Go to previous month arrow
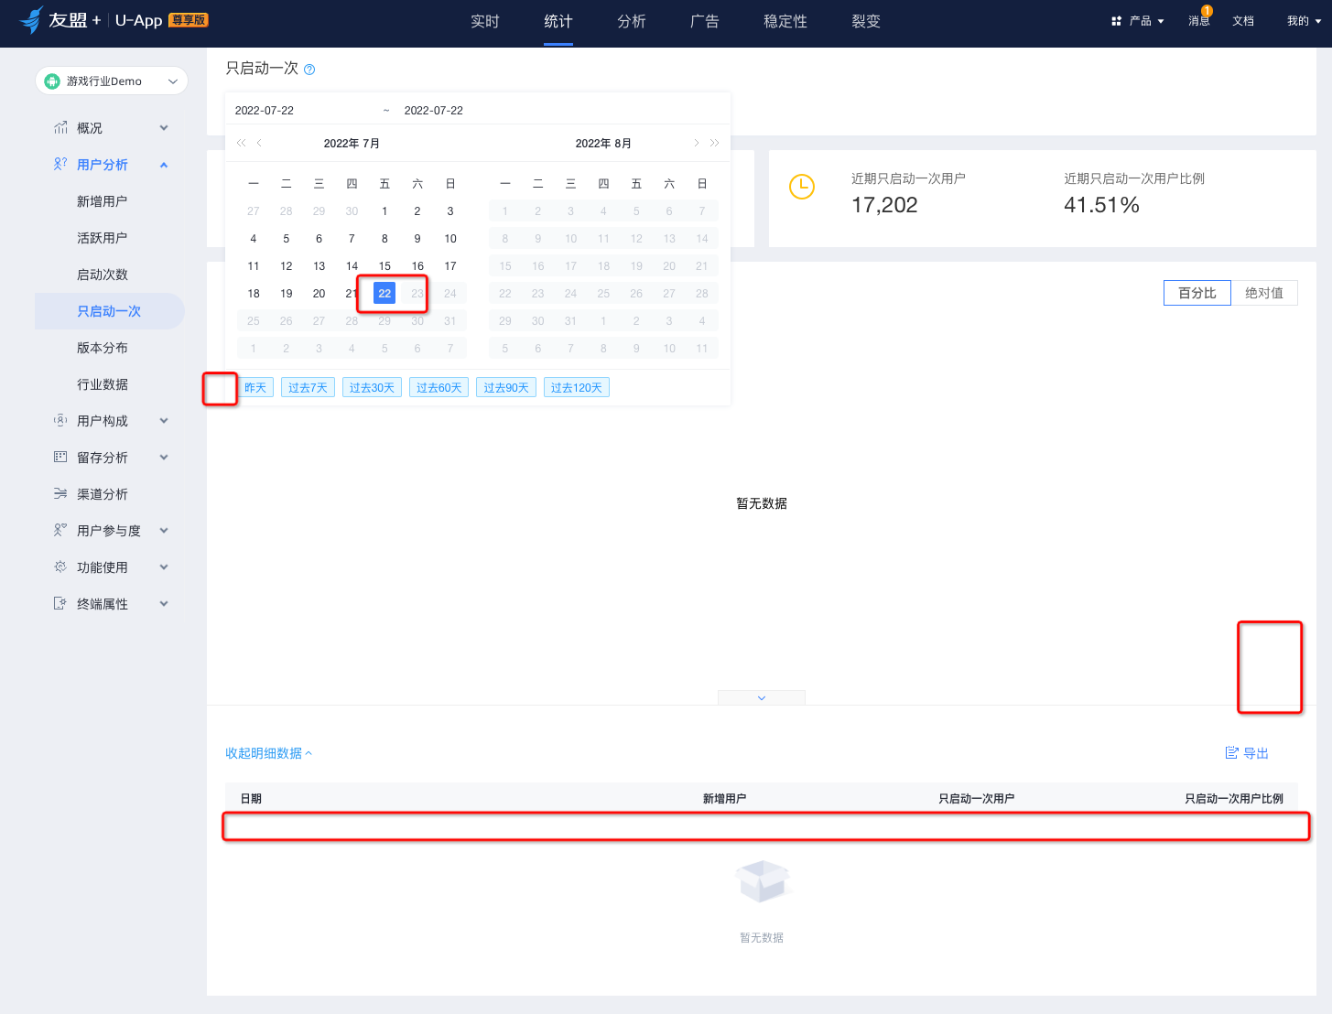 click(259, 143)
